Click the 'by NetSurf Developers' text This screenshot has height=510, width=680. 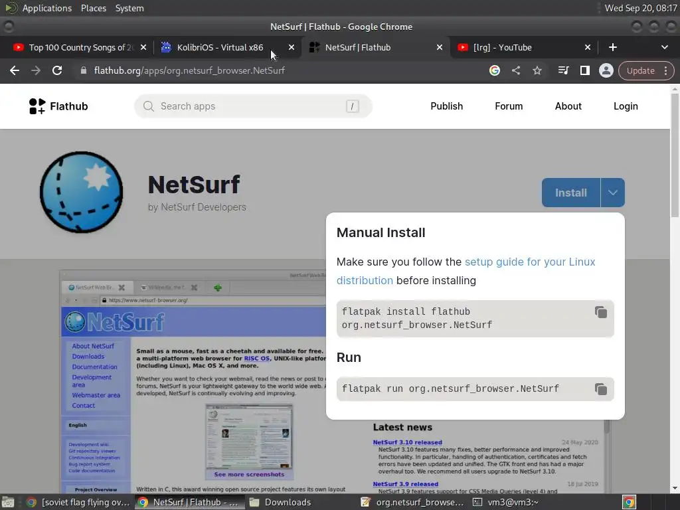197,207
